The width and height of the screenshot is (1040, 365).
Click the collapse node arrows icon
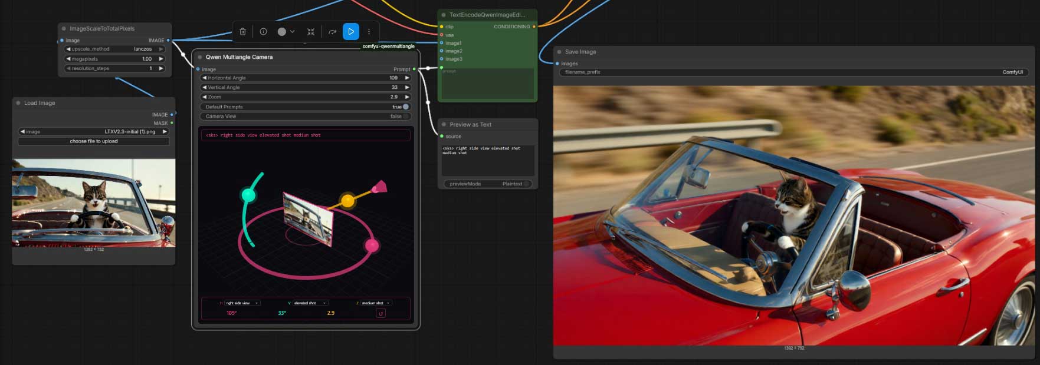click(x=311, y=32)
